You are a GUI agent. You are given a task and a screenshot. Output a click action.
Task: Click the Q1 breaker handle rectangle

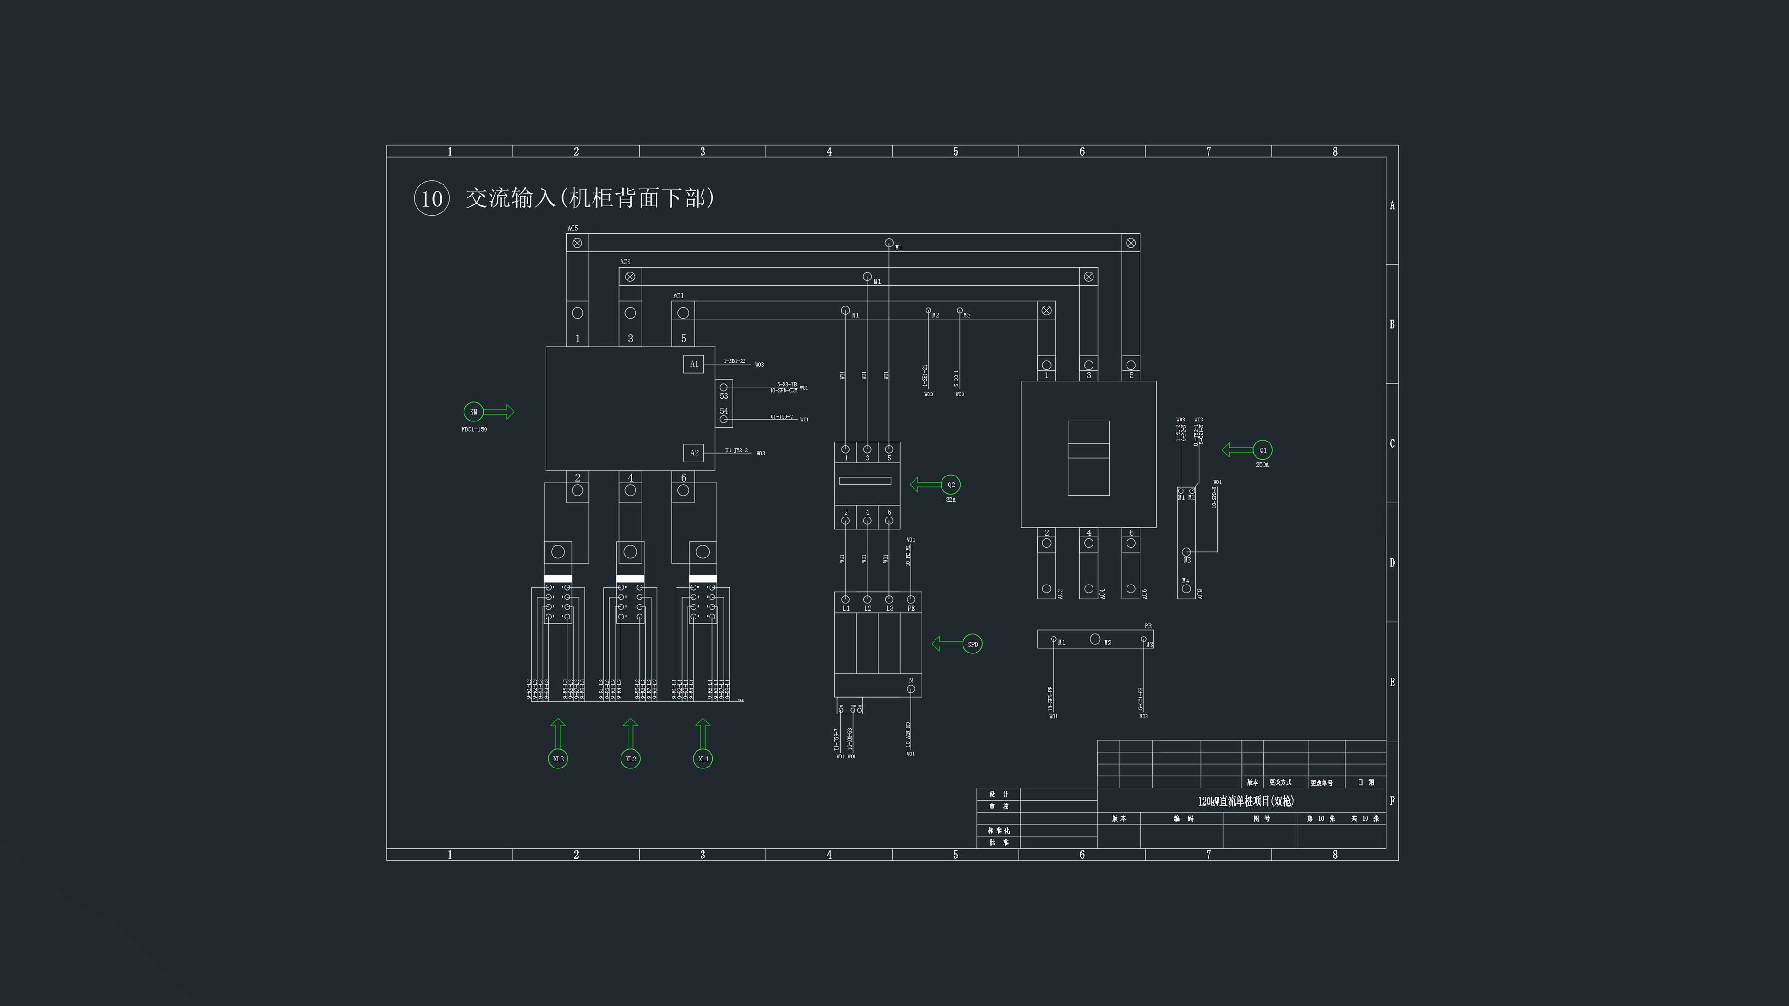pos(1088,458)
